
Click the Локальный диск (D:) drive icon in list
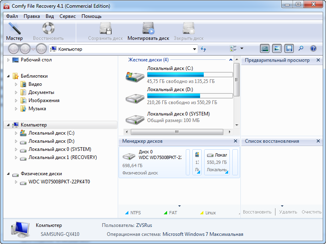[135, 98]
